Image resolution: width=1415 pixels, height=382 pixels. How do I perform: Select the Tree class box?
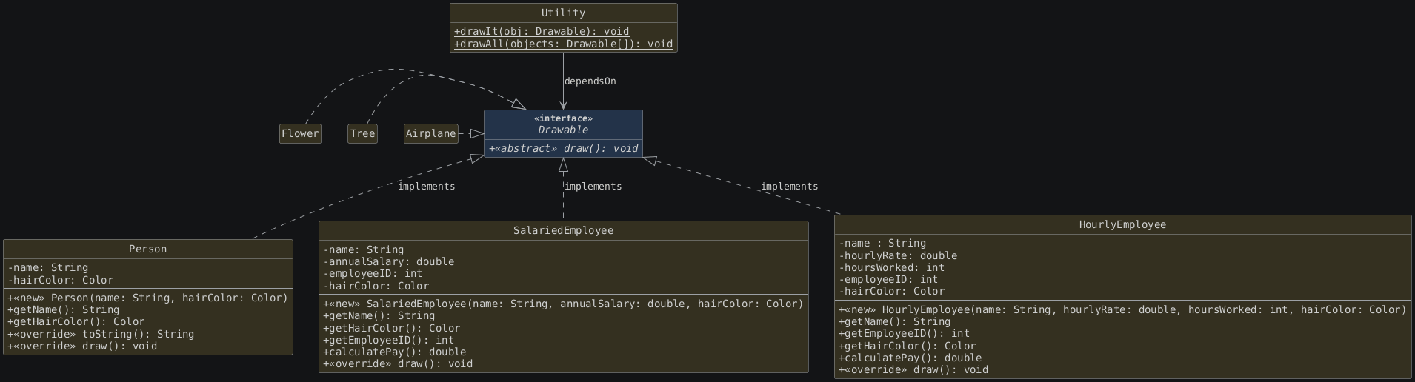[x=362, y=134]
